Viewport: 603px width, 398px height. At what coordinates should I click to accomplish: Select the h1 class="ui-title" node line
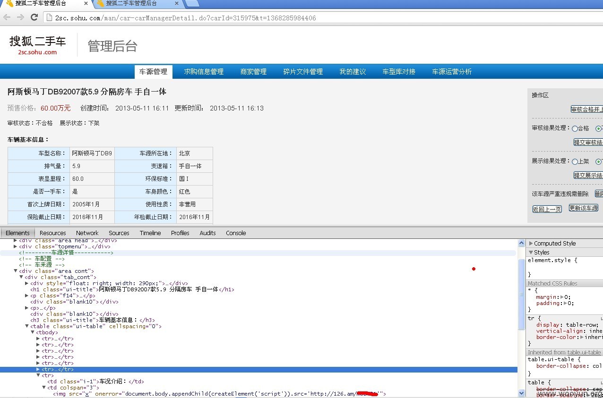point(132,289)
